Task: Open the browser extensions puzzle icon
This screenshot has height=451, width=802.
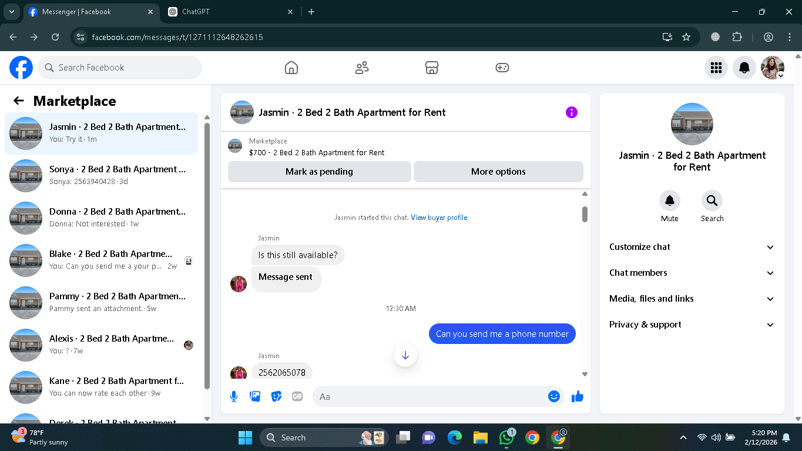Action: tap(737, 37)
